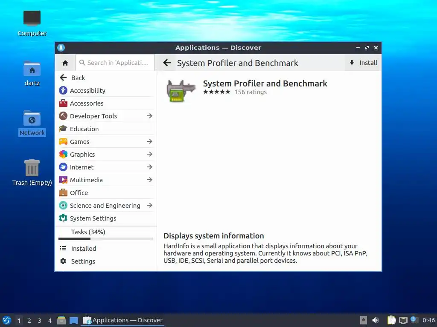This screenshot has height=327, width=437.
Task: Click the show desktop taskbar icon
Action: tap(73, 320)
